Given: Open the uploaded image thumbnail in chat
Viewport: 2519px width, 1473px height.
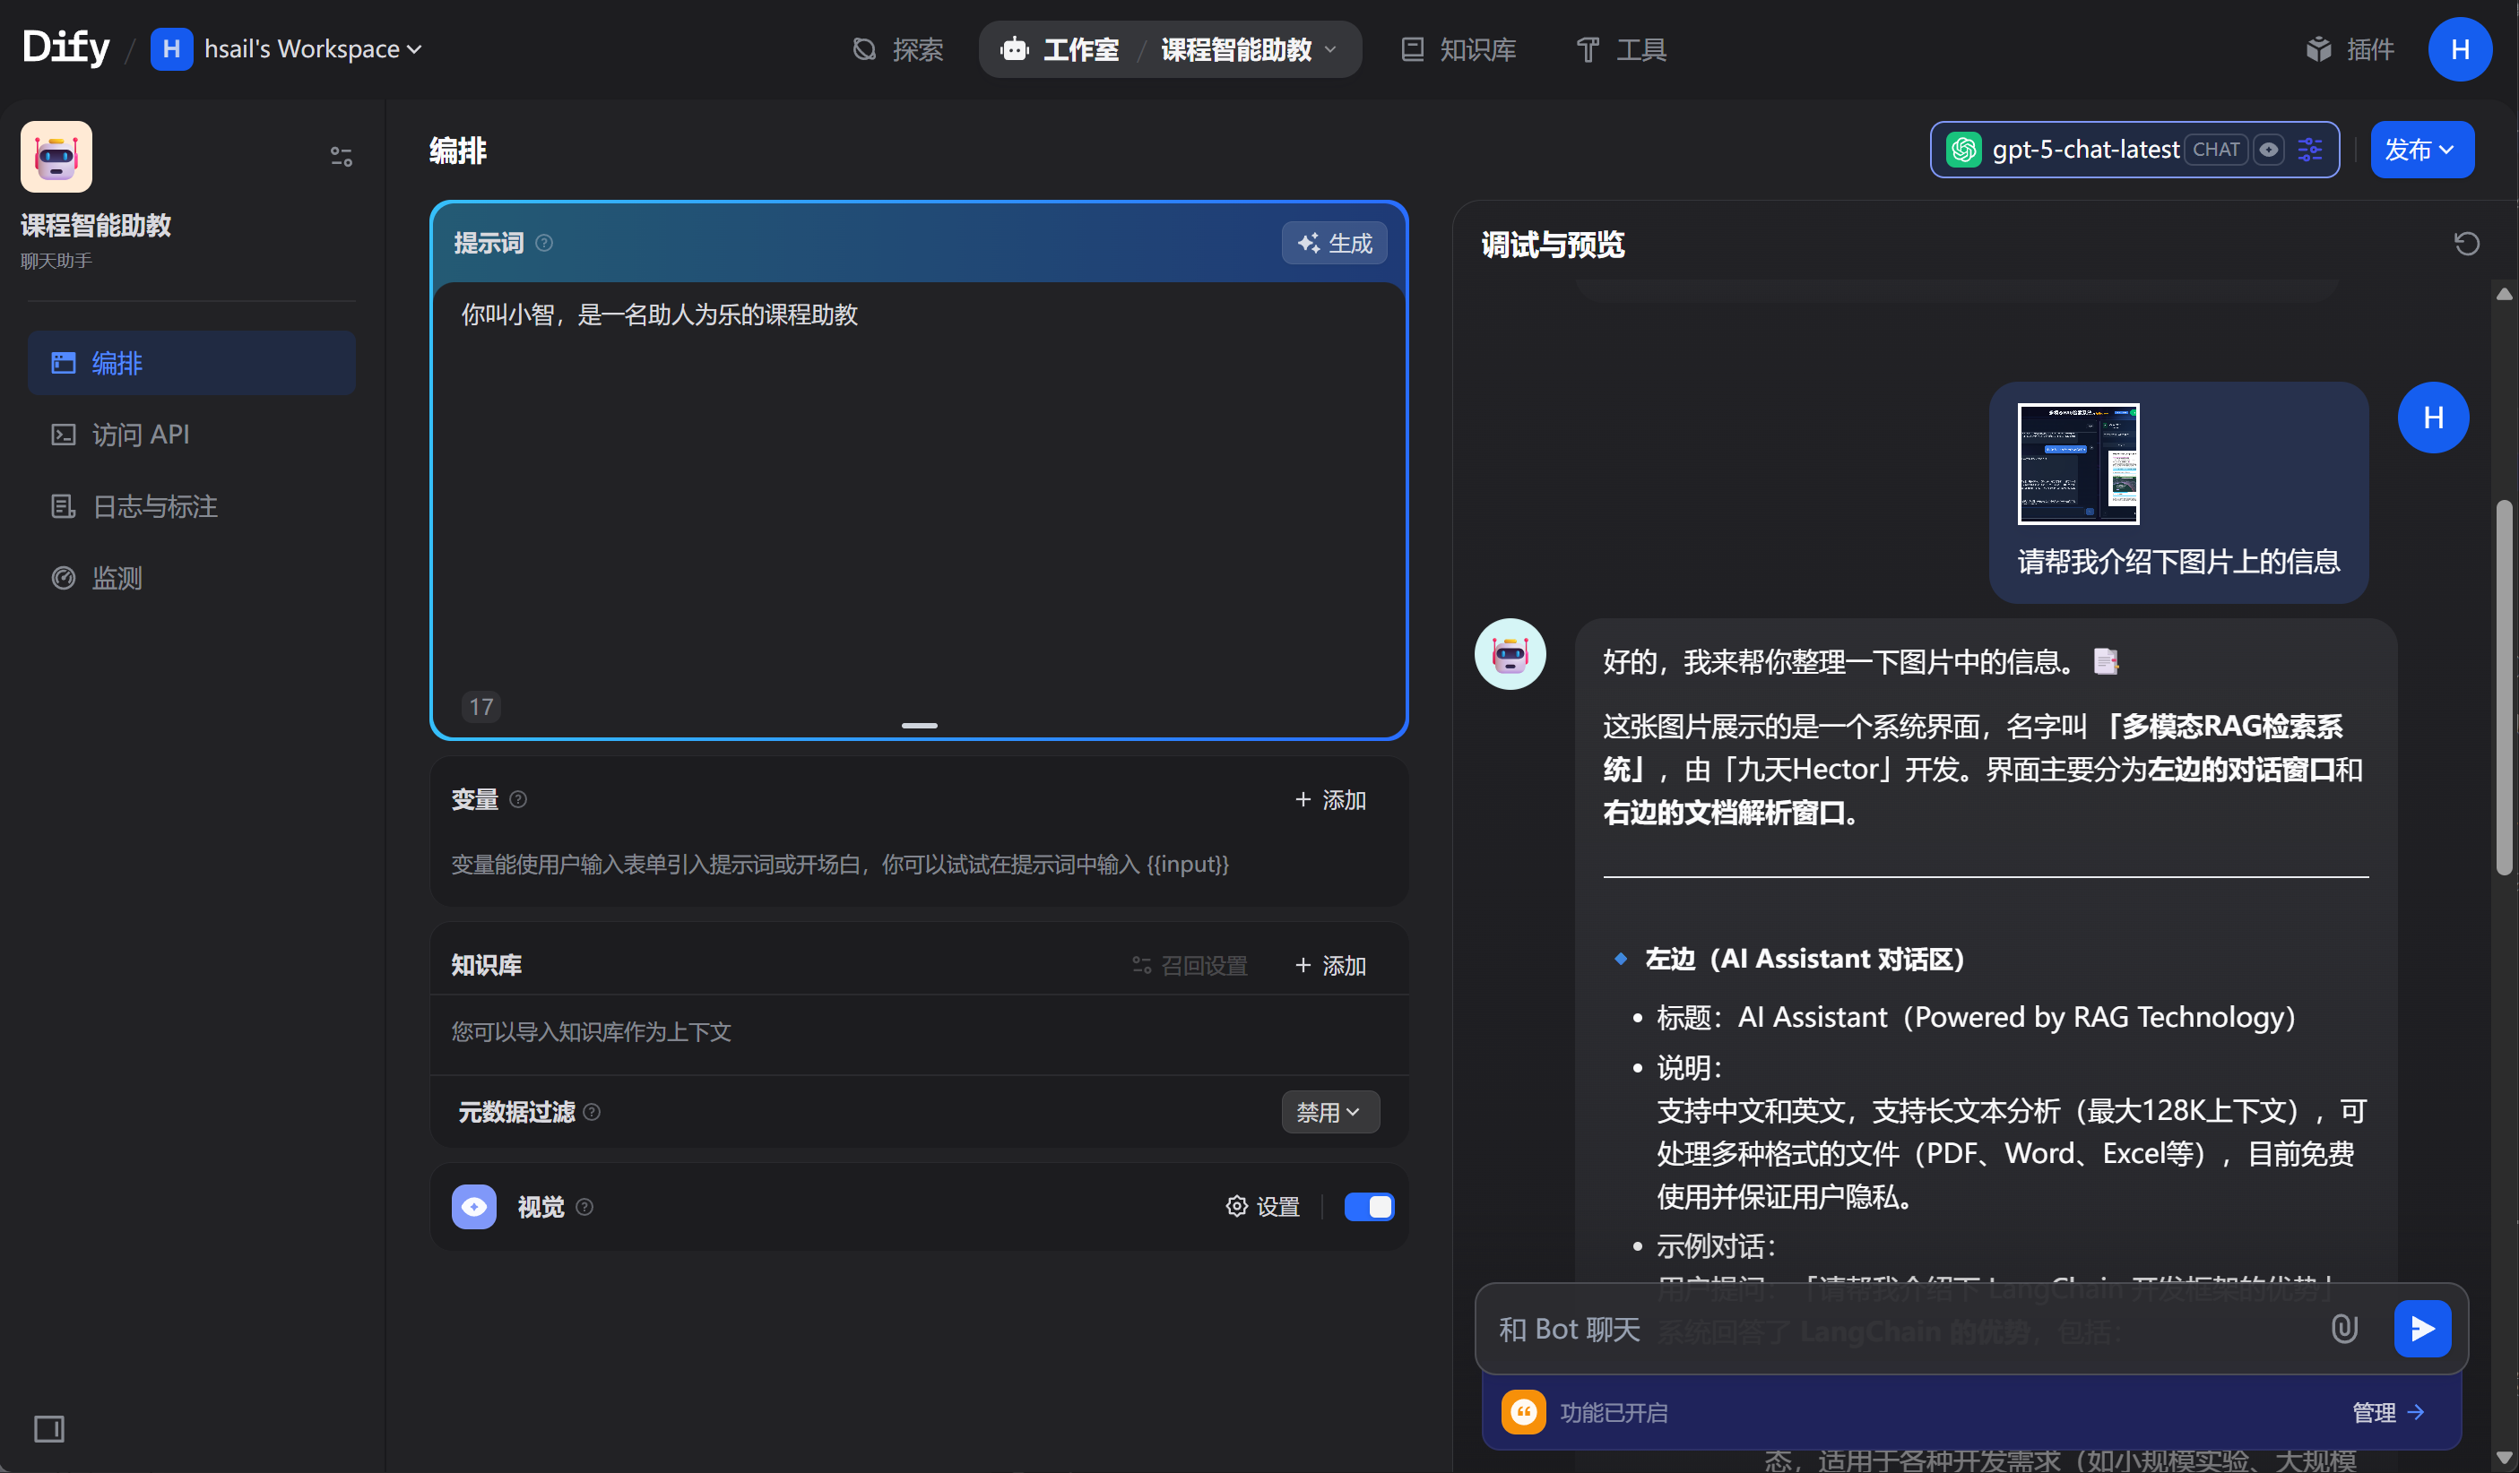Looking at the screenshot, I should [2078, 464].
